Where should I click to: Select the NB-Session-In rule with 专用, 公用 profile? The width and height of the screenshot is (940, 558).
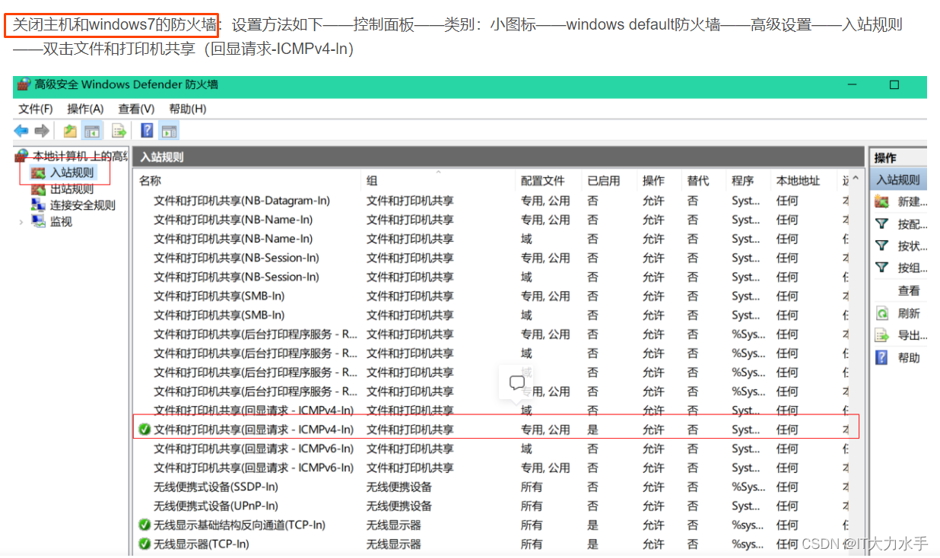tap(237, 258)
